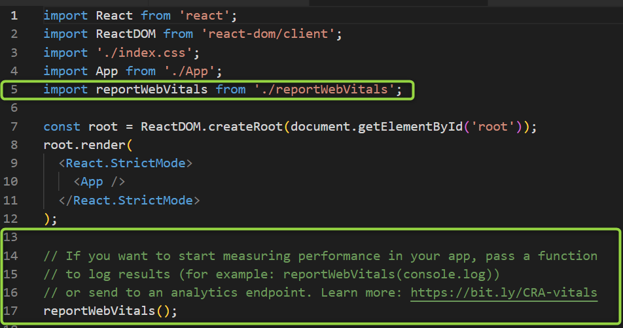Viewport: 623px width, 328px height.
Task: Click line number 5 in the gutter
Action: 14,90
